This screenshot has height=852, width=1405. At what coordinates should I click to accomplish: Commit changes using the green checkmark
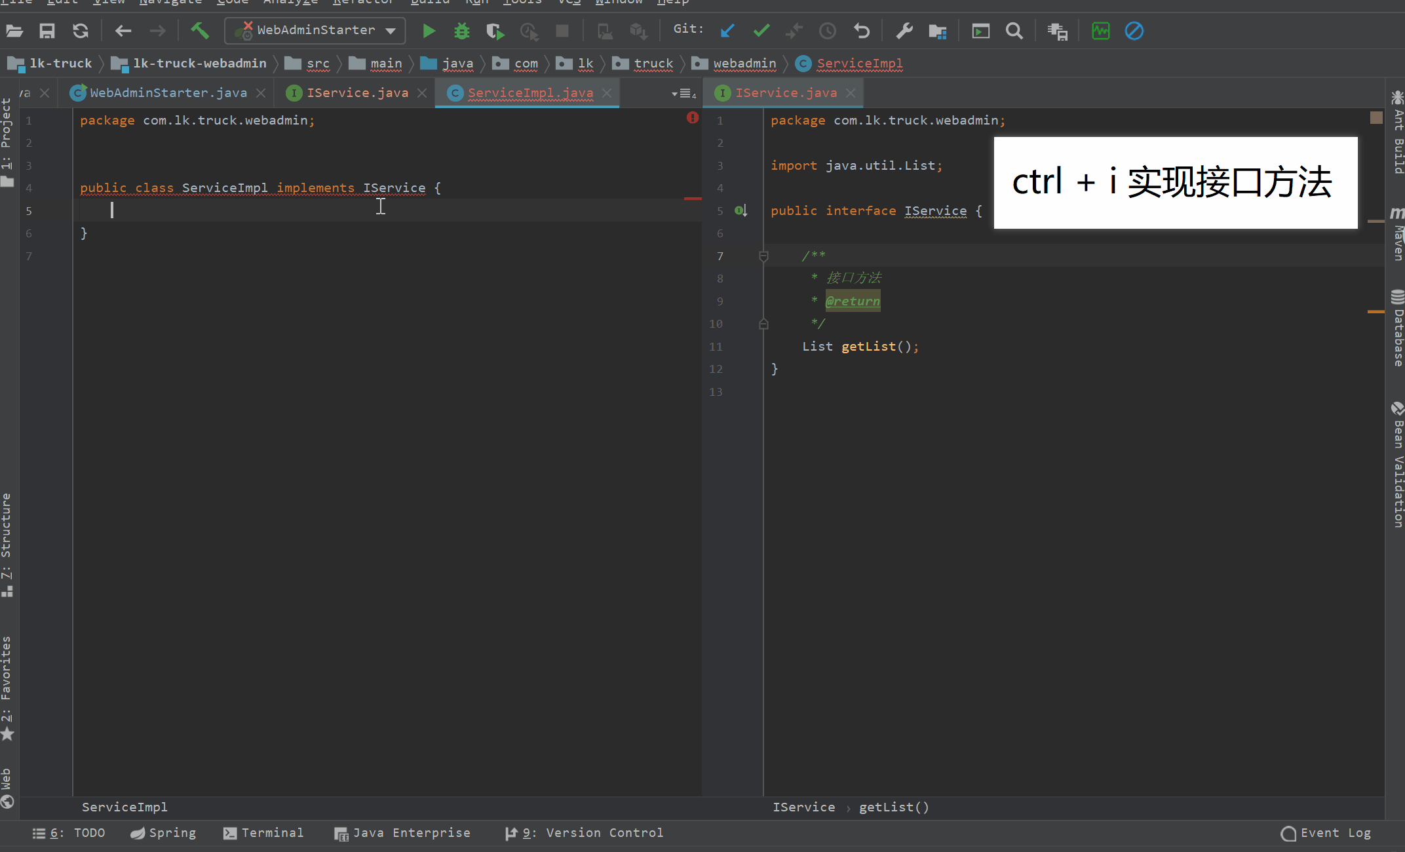(761, 31)
